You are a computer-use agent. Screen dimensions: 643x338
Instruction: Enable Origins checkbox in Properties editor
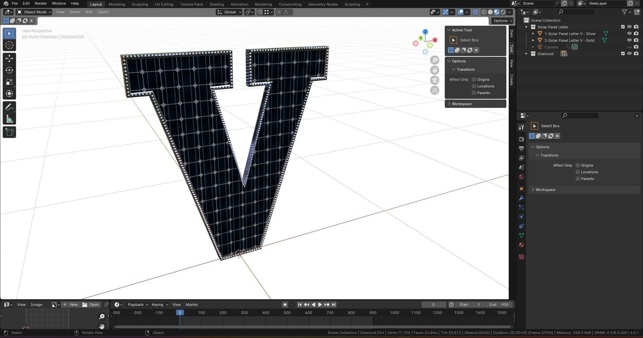(578, 165)
